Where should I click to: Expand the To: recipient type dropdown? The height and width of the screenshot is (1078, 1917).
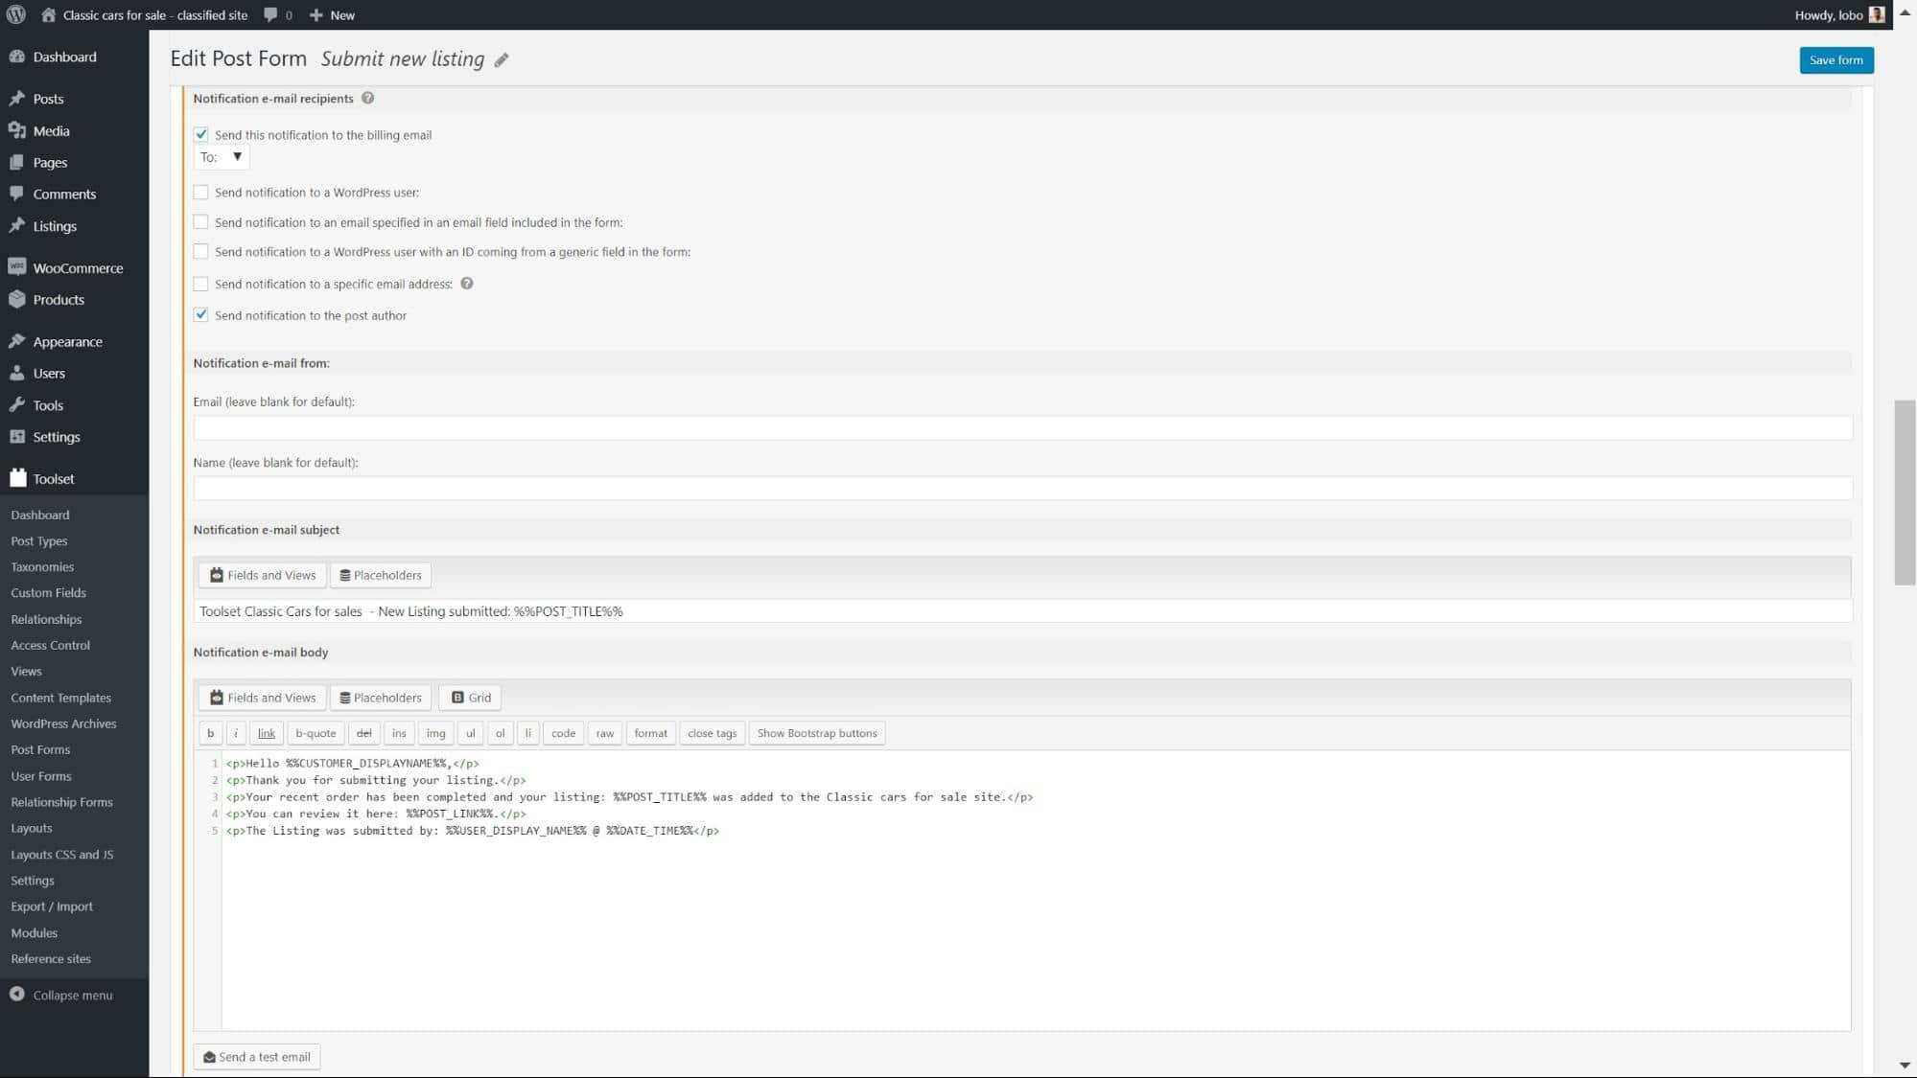point(237,156)
